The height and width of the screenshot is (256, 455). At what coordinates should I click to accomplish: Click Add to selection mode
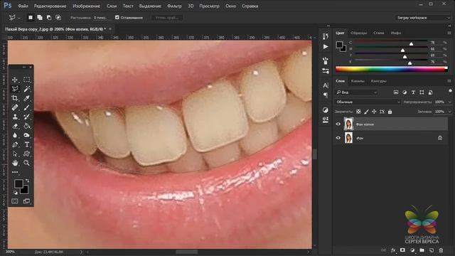click(x=40, y=18)
